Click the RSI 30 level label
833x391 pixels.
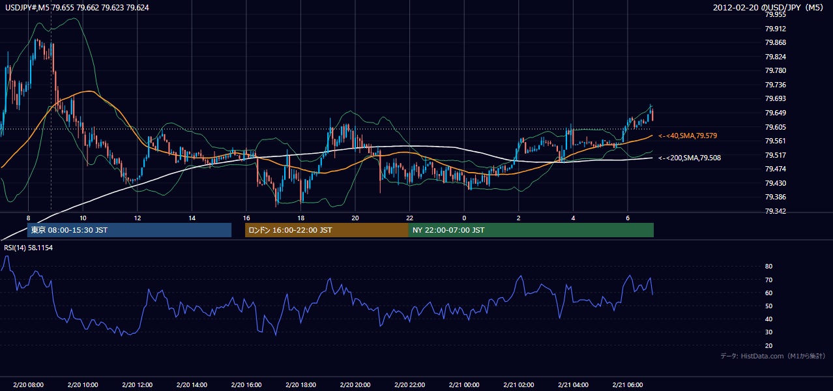coord(768,332)
